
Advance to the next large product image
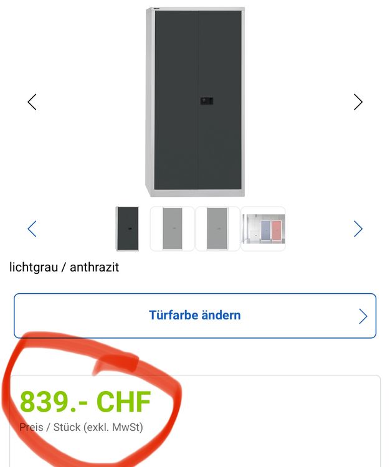point(358,102)
